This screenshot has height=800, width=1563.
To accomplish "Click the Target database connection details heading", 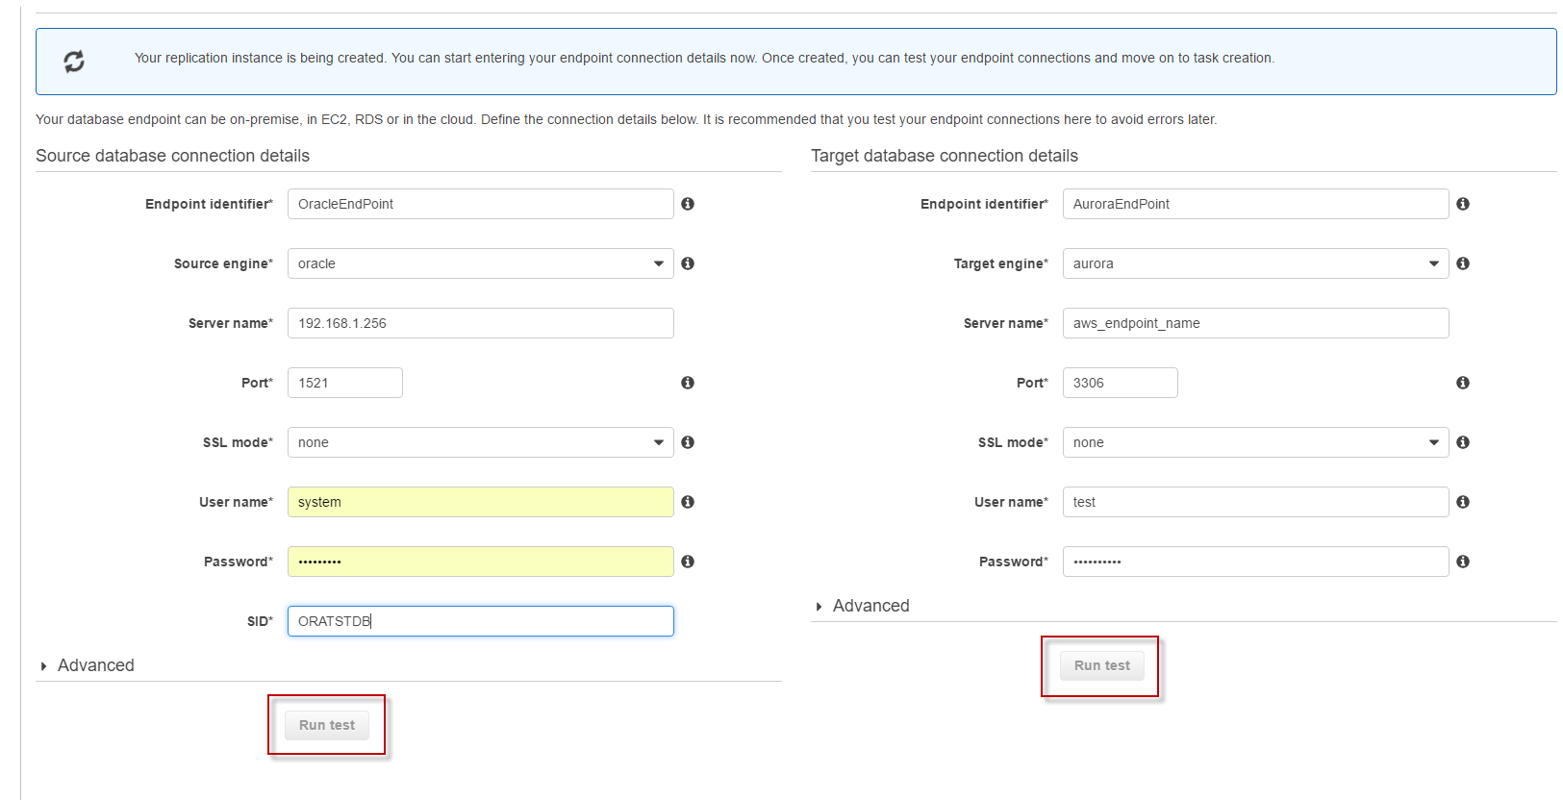I will pyautogui.click(x=945, y=156).
